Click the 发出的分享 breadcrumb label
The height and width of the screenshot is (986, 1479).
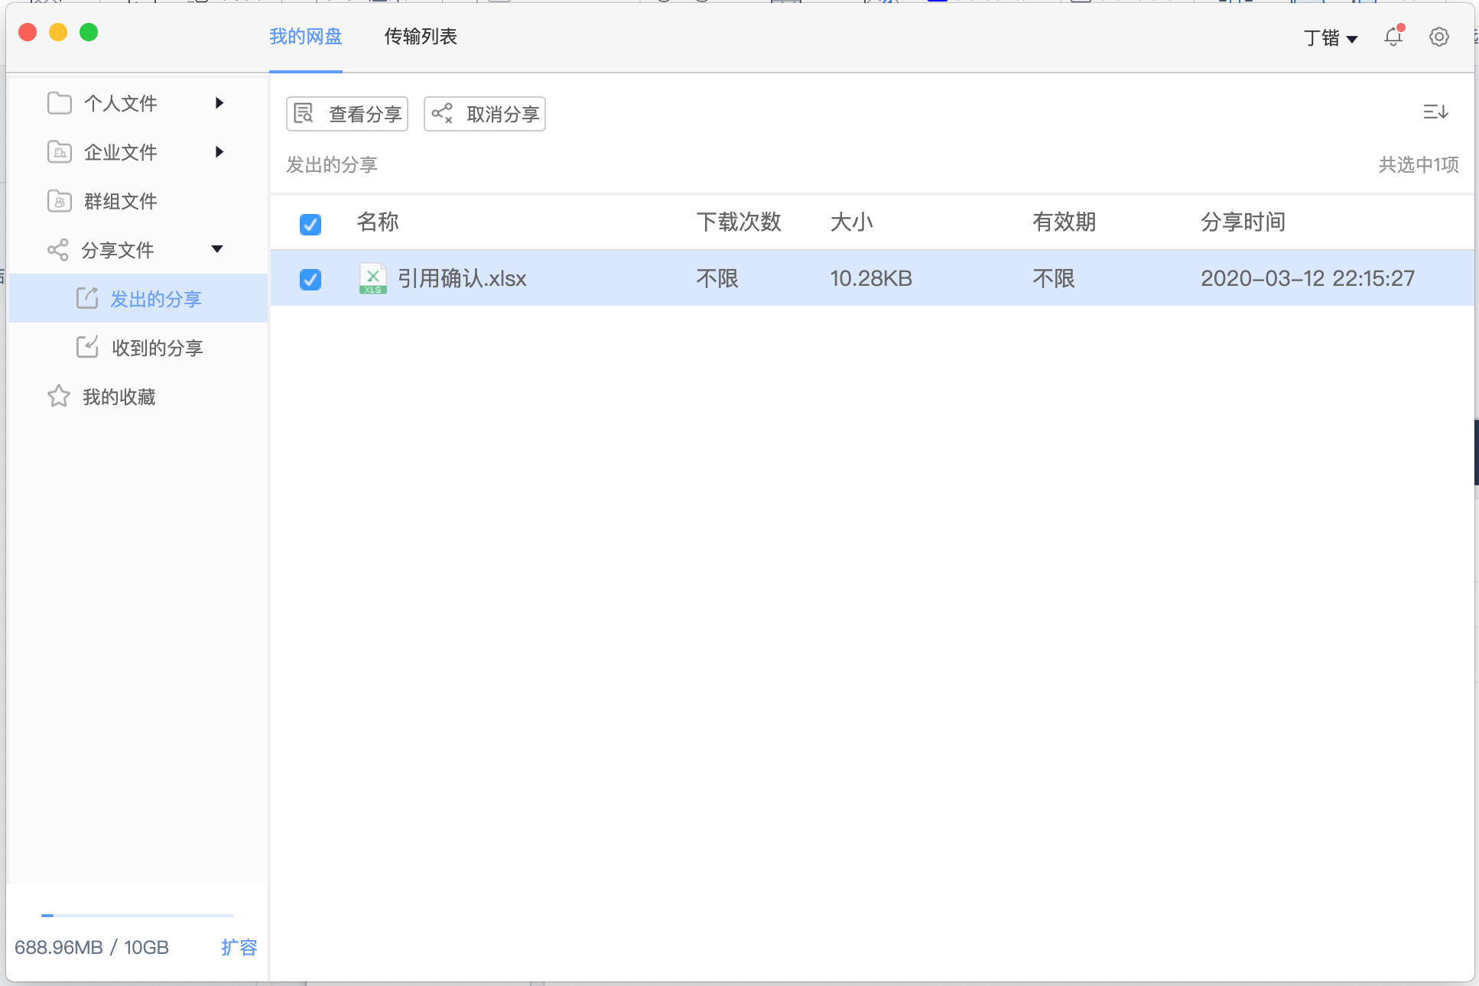point(332,164)
